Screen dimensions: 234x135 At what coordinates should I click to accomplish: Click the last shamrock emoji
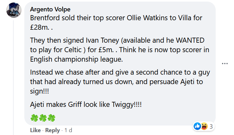[51, 118]
